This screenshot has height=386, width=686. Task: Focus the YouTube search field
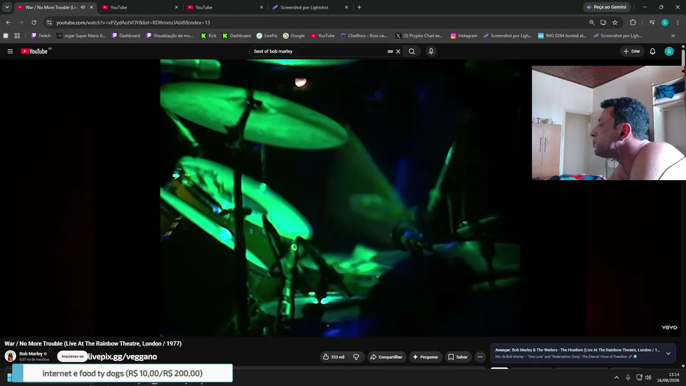[319, 51]
